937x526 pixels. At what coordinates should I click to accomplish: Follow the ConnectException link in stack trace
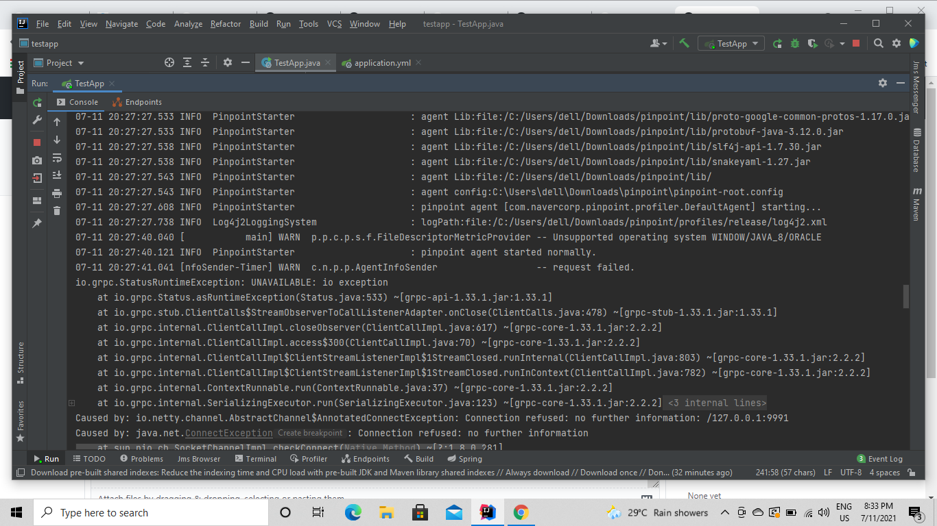[x=228, y=433]
